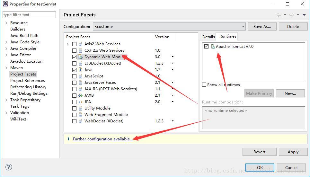Open the WebDoclet version dropdown arrow
Viewport: 310px width, 177px height.
(173, 121)
